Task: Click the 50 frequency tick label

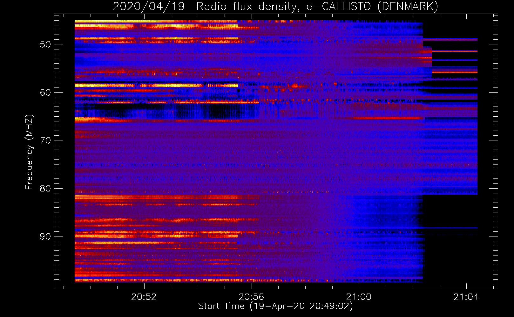Action: (45, 44)
